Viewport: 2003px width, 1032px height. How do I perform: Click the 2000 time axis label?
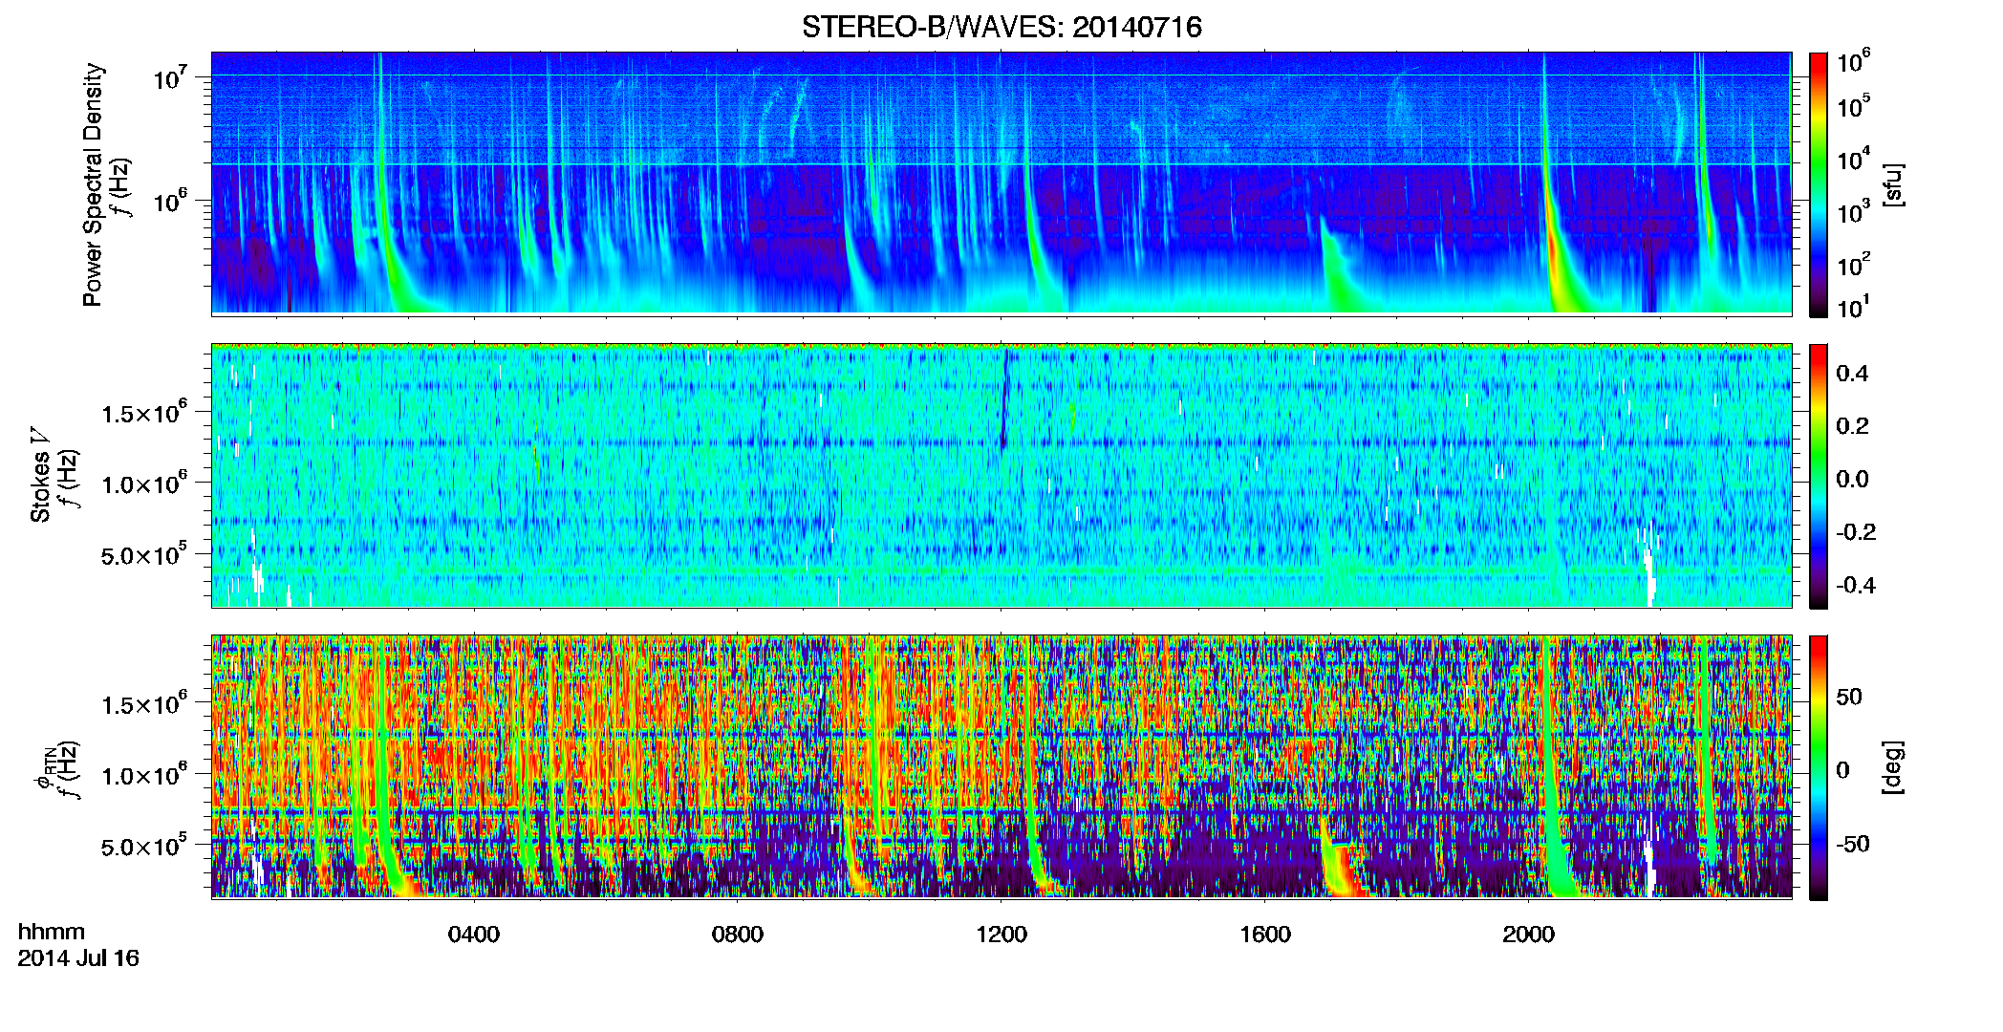pos(1528,935)
